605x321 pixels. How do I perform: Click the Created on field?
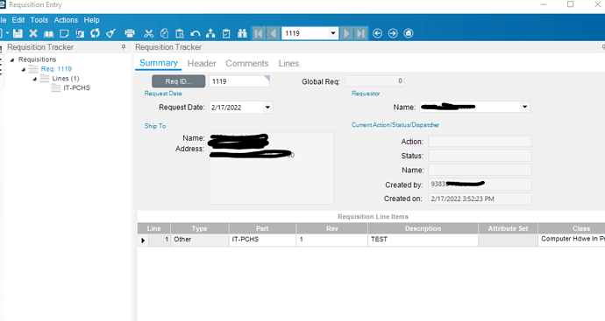point(480,199)
